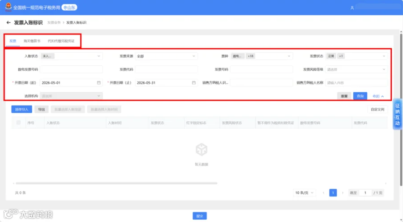Open the 山东 location selector badge
This screenshot has height=222, width=403.
69,8
